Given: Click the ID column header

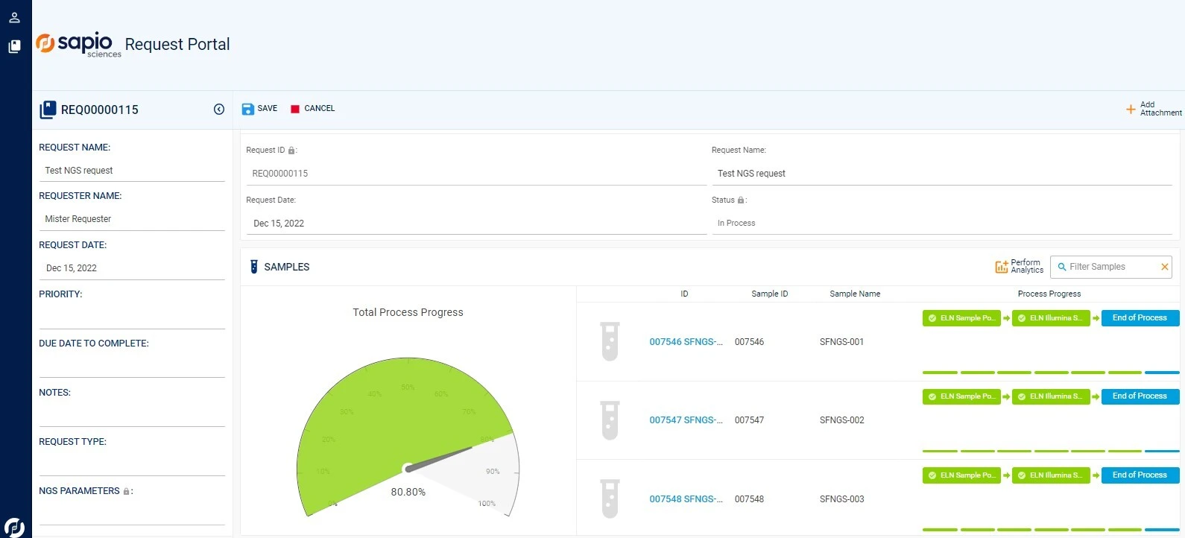Looking at the screenshot, I should pos(684,294).
